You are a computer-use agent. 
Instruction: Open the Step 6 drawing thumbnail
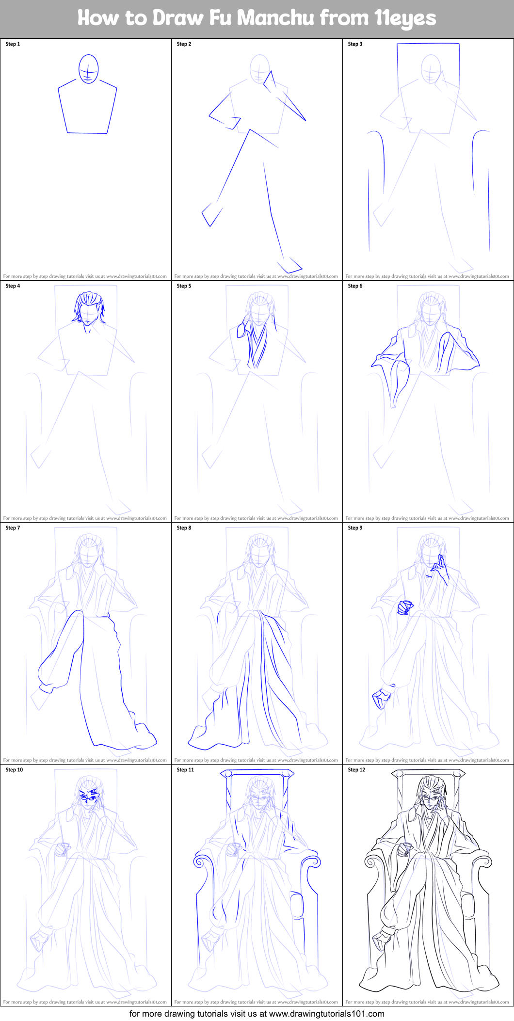point(428,401)
